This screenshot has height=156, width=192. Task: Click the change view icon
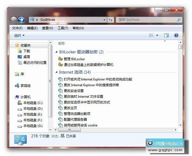(x=151, y=35)
